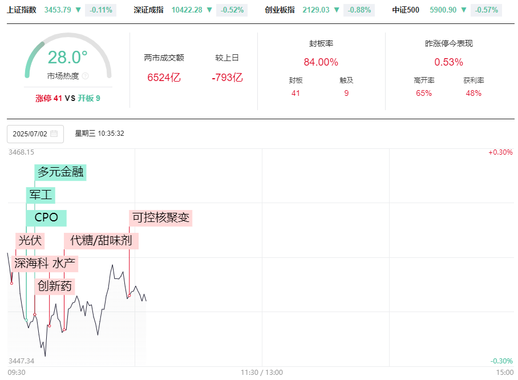Screen dimensions: 518x380
Task: Click the 中证500 -0.57% change badge
Action: [487, 10]
